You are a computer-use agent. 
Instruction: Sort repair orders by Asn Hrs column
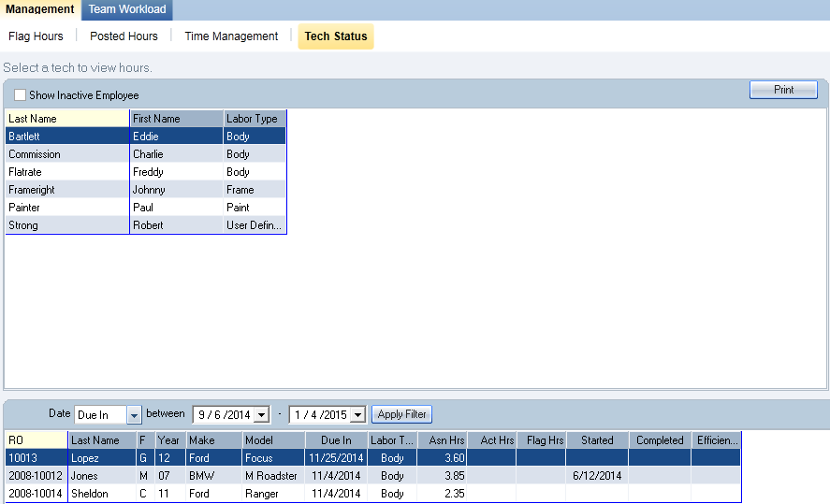442,440
